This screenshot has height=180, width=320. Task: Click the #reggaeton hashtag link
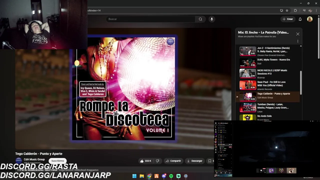(92, 170)
